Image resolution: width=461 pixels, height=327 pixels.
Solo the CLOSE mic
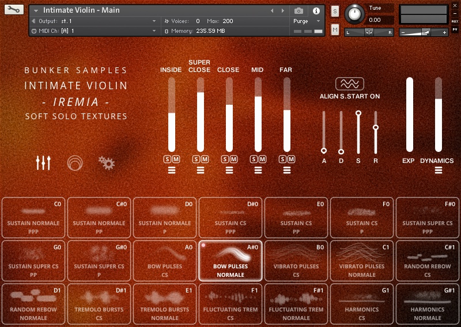pos(225,159)
